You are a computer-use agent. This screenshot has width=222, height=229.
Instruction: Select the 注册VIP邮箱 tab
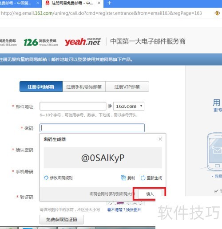[127, 87]
